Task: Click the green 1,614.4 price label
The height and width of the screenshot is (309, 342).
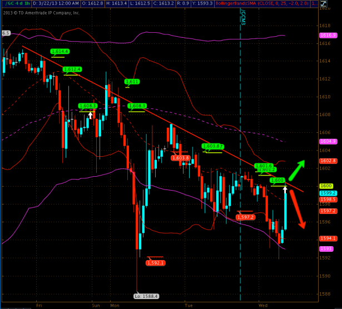Action: (x=60, y=52)
